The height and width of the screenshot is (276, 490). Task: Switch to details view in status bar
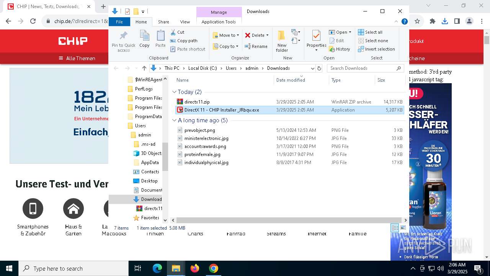click(x=395, y=228)
